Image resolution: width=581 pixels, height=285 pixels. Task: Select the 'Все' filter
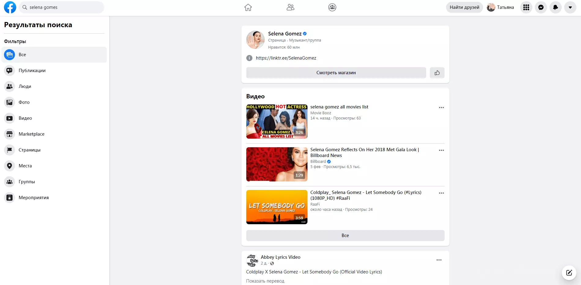coord(54,55)
